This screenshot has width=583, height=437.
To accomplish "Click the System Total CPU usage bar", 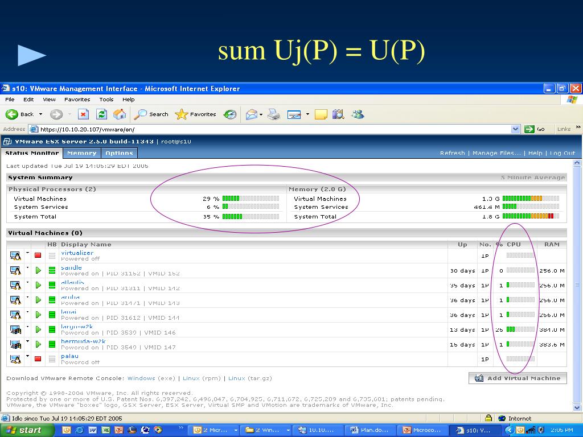I will point(251,216).
